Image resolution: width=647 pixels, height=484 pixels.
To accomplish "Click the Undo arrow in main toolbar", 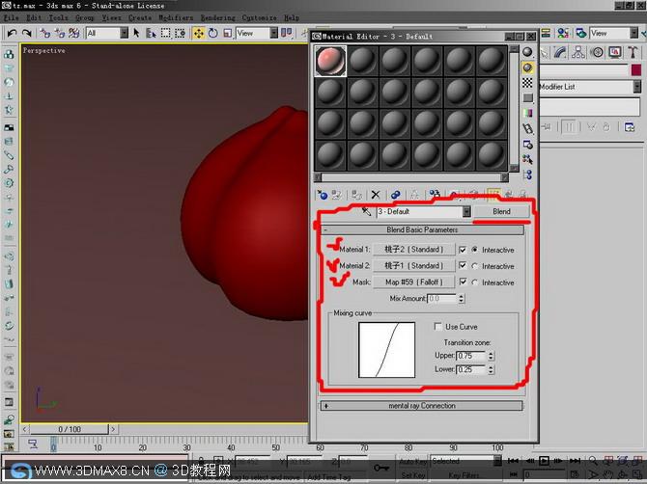I will coord(12,33).
